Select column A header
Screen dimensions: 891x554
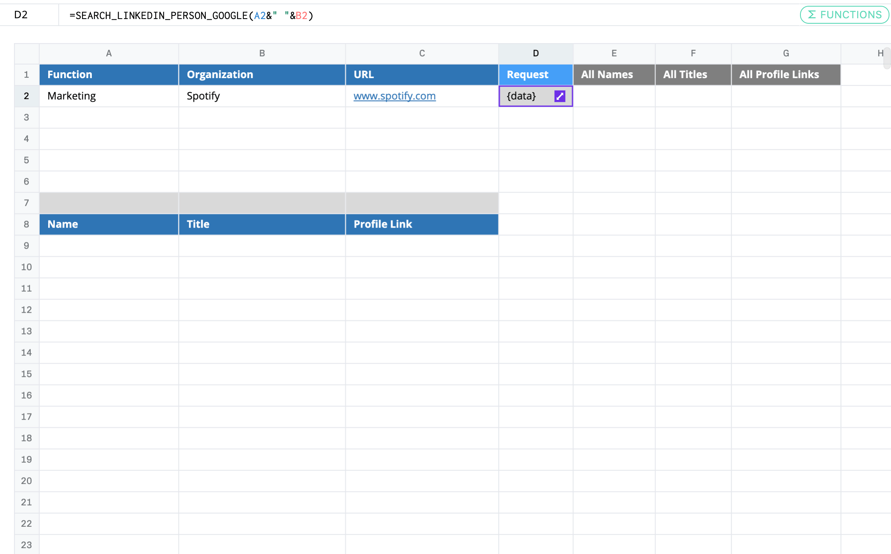109,53
